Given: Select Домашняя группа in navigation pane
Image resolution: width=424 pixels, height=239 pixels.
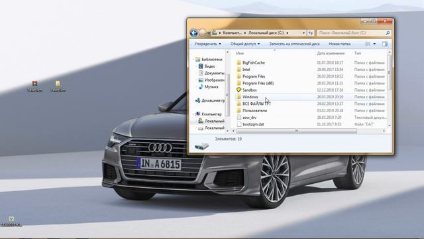Looking at the screenshot, I should [213, 100].
